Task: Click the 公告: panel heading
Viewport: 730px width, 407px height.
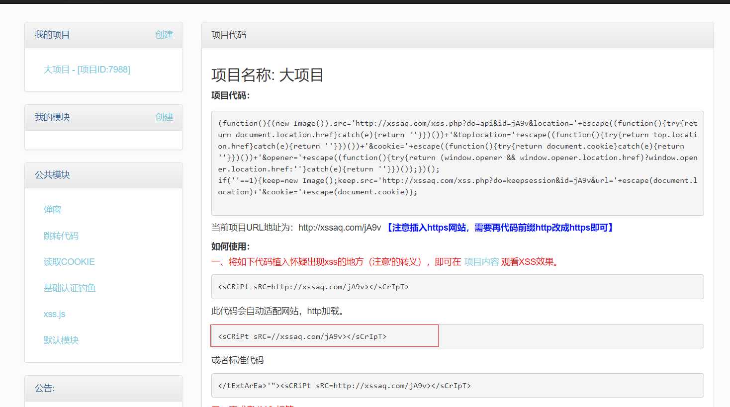Action: (45, 388)
